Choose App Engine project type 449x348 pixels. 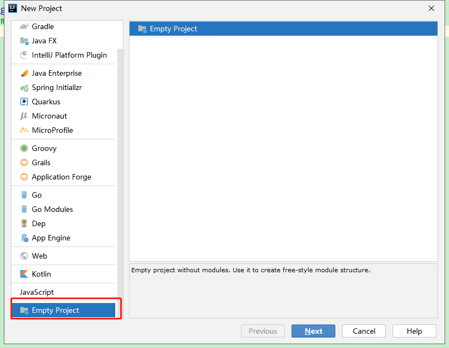63,238
